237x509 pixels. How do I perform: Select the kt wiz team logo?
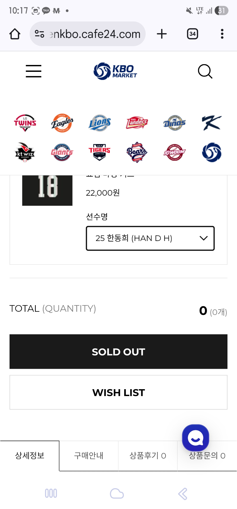25,152
